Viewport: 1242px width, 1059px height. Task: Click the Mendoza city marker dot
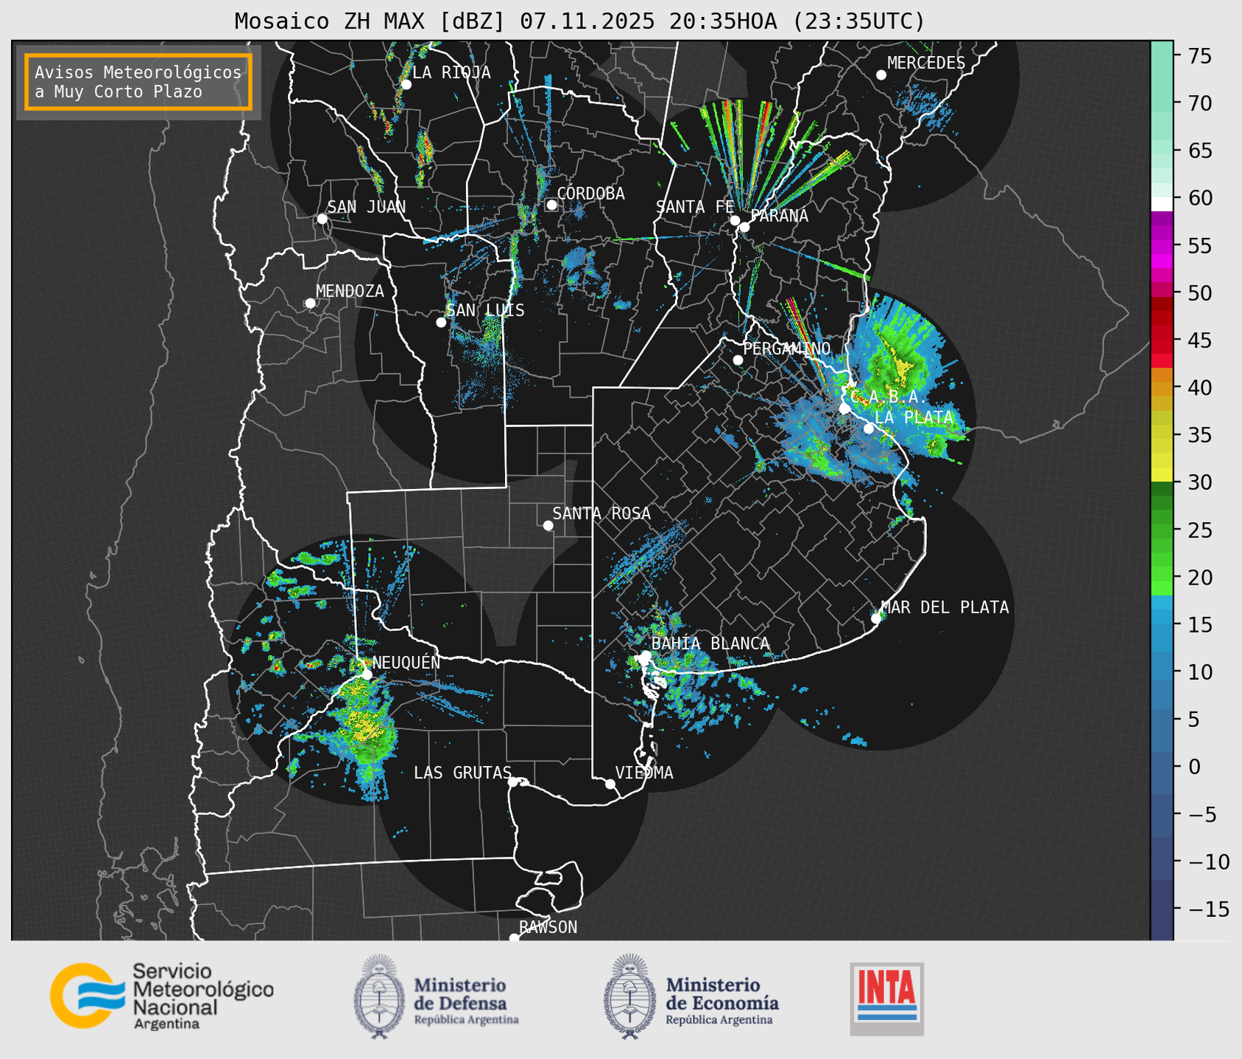point(310,303)
